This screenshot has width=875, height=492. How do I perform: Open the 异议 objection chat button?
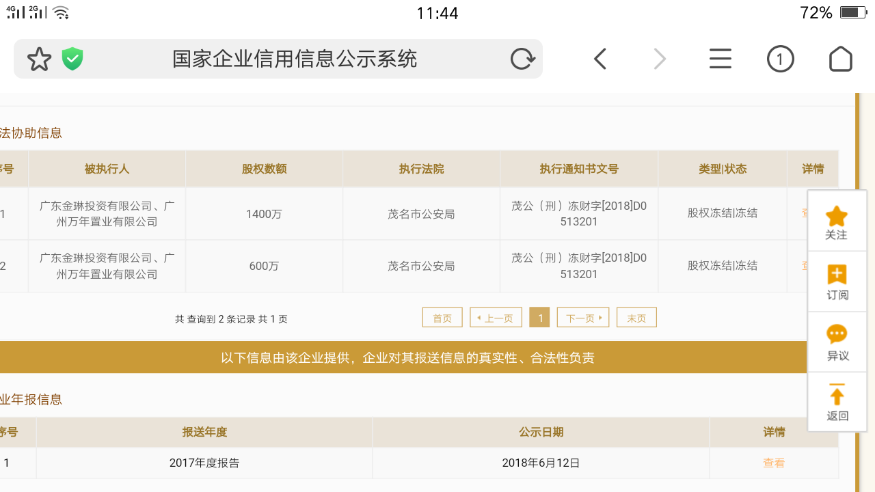(837, 342)
